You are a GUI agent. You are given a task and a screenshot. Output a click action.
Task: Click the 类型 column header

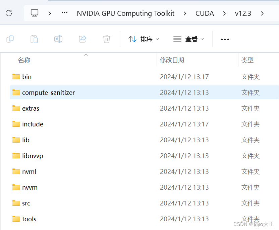click(x=247, y=60)
